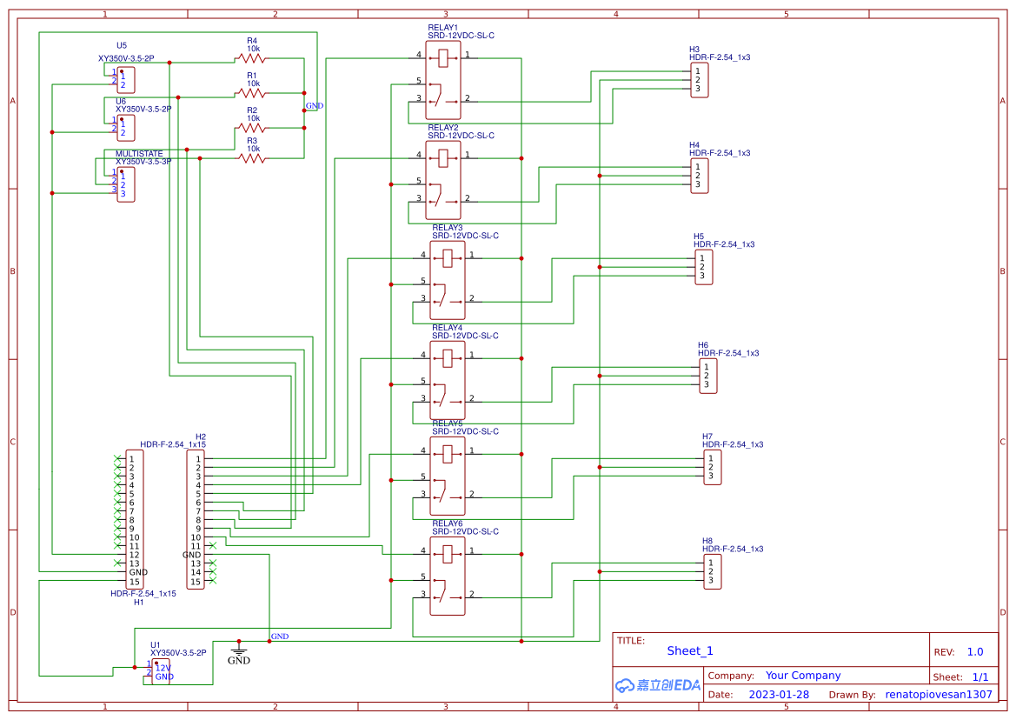Click the GND power flag near R4
This screenshot has width=1016, height=720.
[313, 104]
